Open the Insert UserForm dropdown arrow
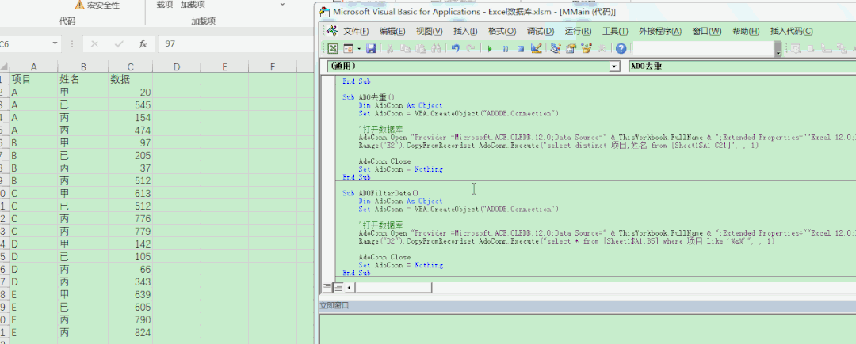856x344 pixels. pos(359,49)
